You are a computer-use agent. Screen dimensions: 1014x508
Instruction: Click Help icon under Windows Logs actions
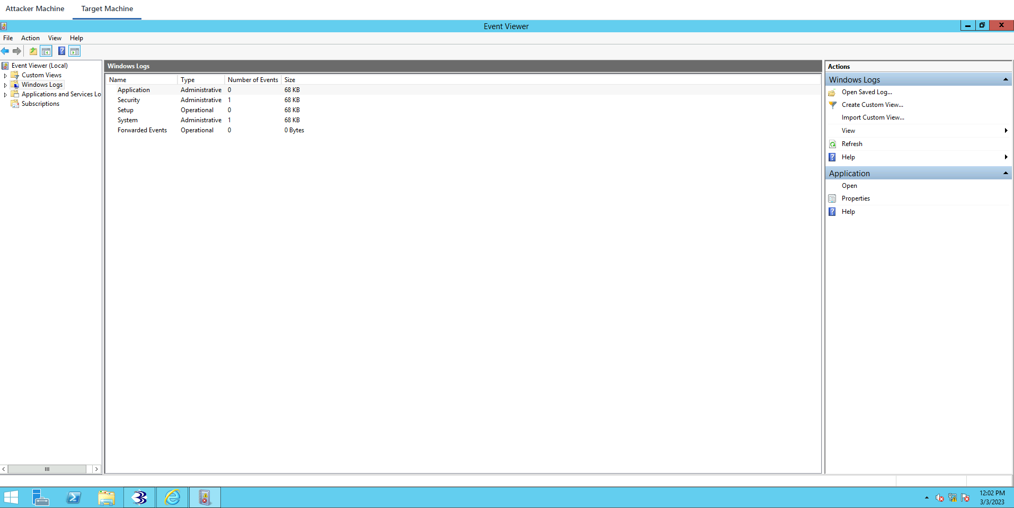click(832, 157)
